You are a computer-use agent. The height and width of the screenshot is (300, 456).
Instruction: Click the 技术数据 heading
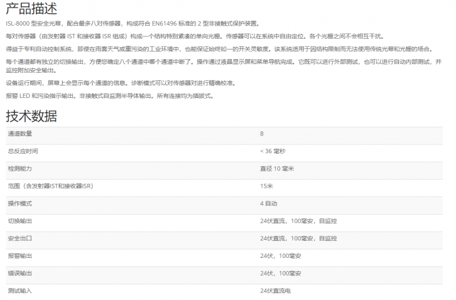(31, 116)
